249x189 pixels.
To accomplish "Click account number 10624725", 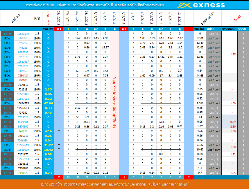I will click(23, 103).
